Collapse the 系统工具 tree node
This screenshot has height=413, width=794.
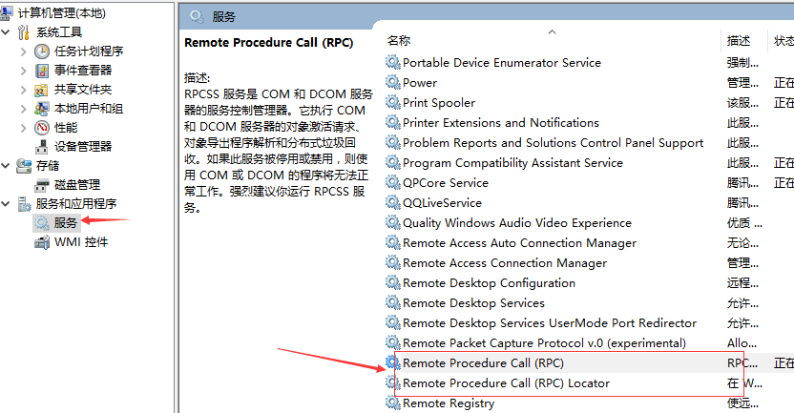point(8,32)
